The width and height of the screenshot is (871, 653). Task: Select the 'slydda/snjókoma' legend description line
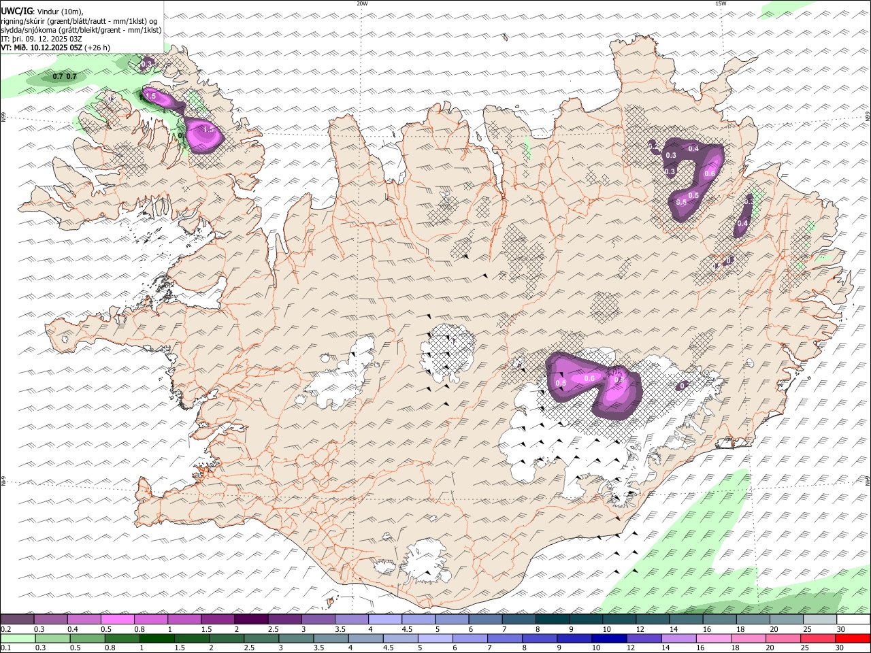click(82, 30)
